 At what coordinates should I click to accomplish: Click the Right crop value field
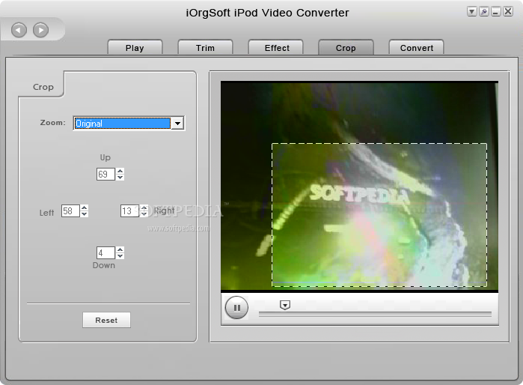[x=129, y=210]
